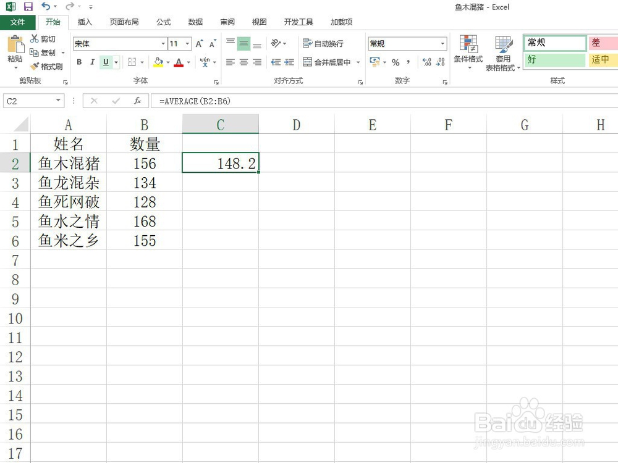Select cell with value 134
618x463 pixels.
coord(145,182)
